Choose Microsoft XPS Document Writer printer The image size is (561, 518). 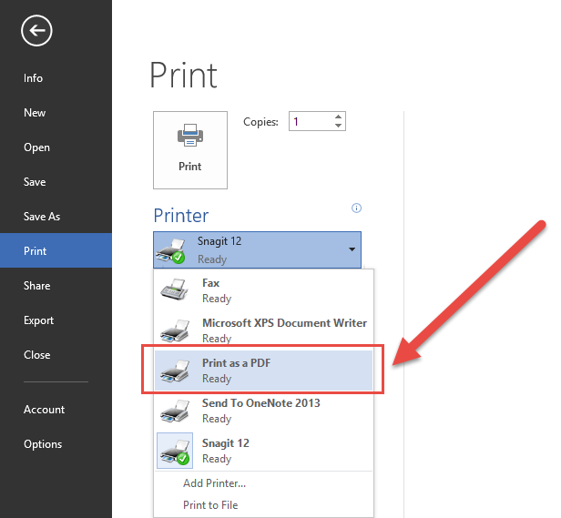264,330
